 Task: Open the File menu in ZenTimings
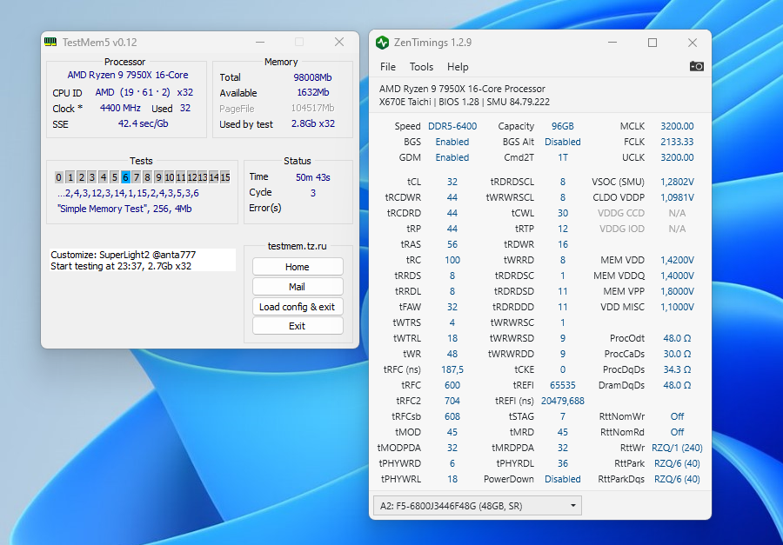click(x=388, y=67)
